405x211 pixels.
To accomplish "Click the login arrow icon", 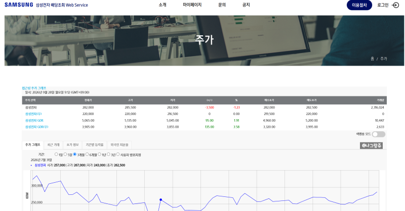I will [395, 5].
